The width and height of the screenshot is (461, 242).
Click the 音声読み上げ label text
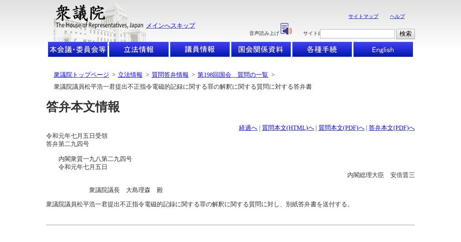(x=264, y=33)
